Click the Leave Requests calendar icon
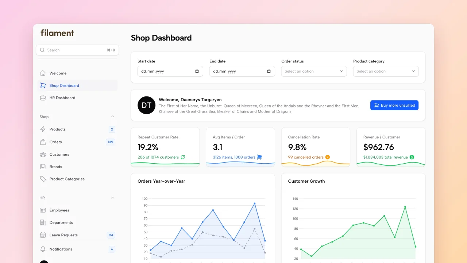The image size is (467, 263). [43, 235]
